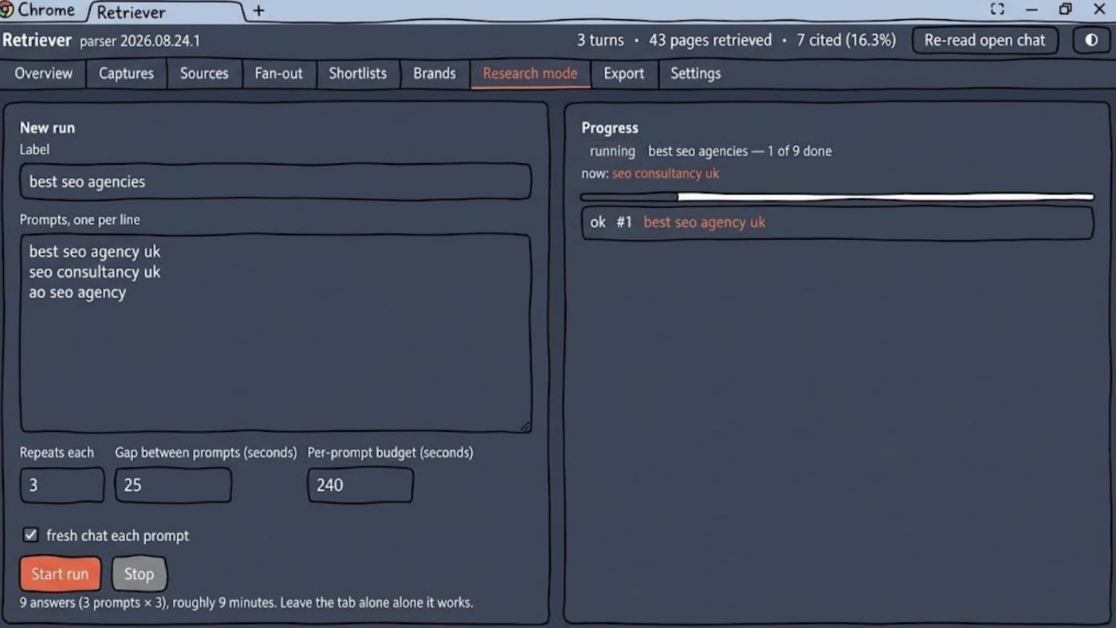Click inside the prompts text area
This screenshot has width=1116, height=628.
click(275, 333)
